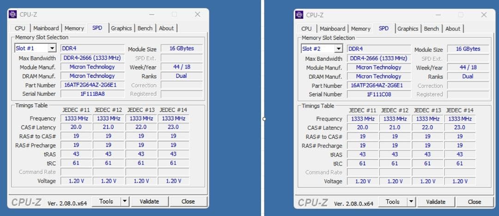Click the DDR4 memory type field in left window
This screenshot has width=499, height=216.
[92, 48]
